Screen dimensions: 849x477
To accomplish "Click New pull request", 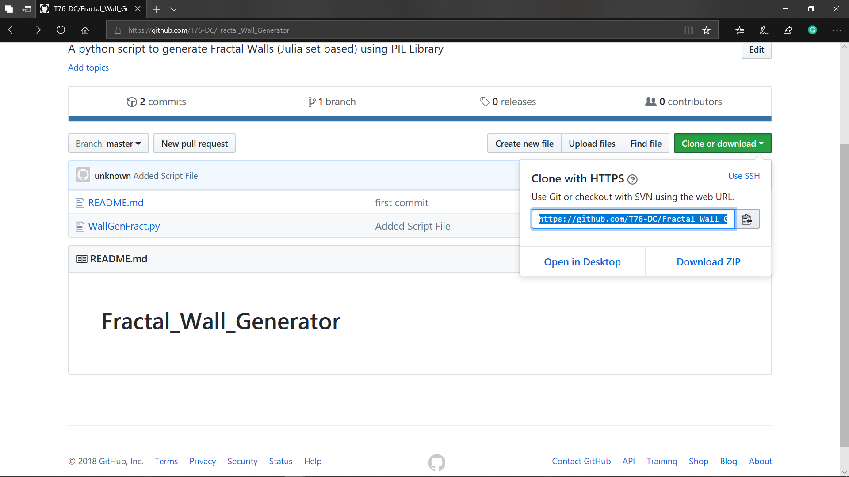I will pos(194,143).
